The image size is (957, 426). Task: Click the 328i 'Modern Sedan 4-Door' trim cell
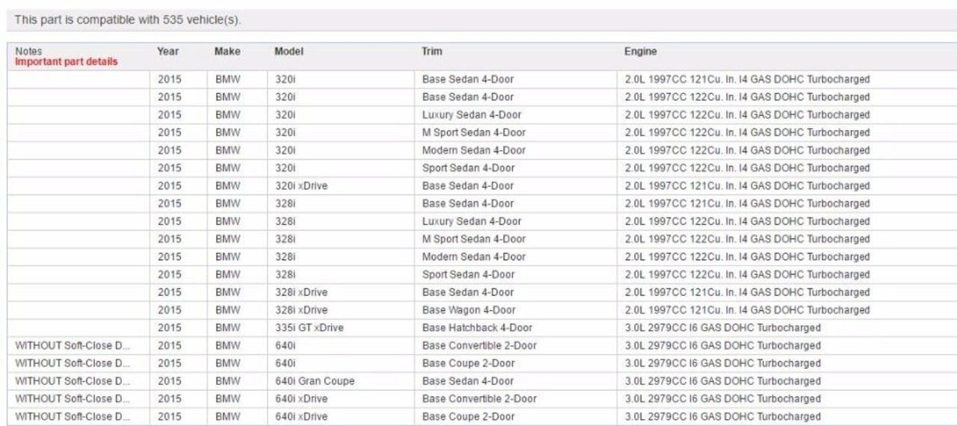pos(473,256)
